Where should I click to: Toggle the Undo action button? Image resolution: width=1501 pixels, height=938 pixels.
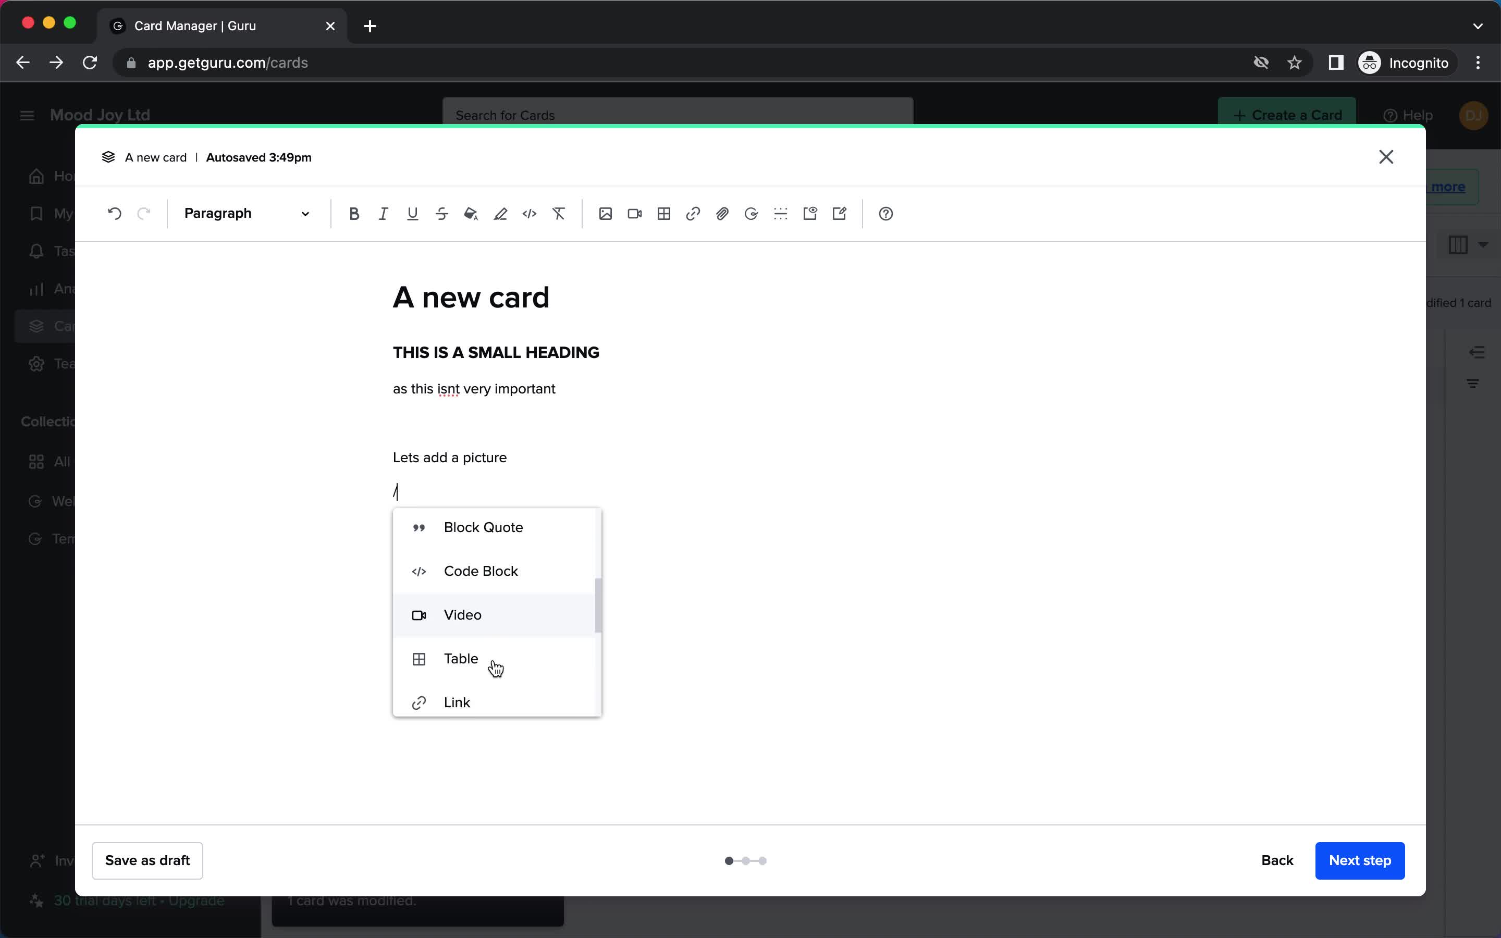[x=115, y=213]
